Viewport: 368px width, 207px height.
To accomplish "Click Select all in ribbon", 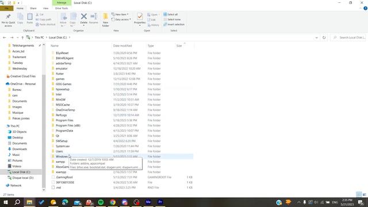I will [x=171, y=14].
